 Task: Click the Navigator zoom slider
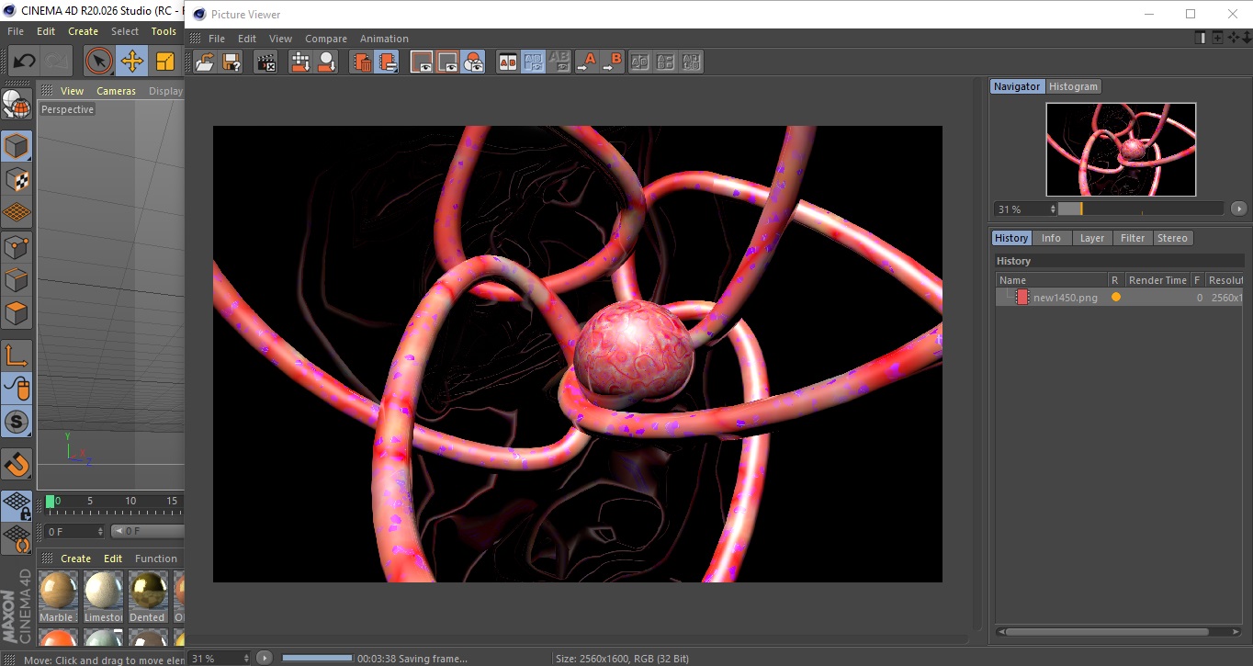point(1139,209)
